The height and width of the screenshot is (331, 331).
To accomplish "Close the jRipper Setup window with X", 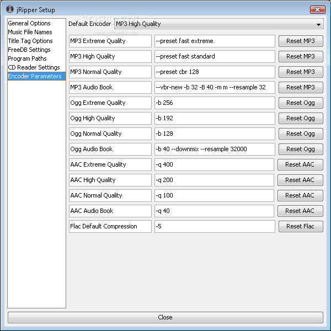I will point(318,10).
